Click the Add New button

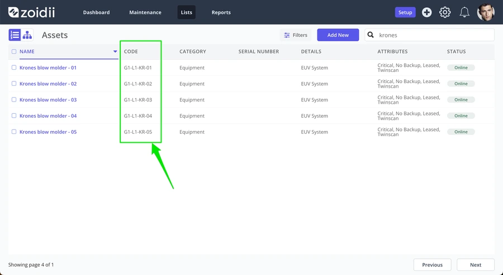tap(338, 35)
